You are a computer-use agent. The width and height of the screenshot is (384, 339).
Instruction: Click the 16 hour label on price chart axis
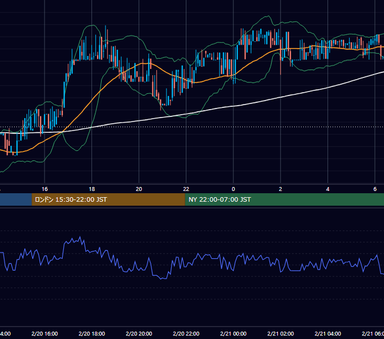pyautogui.click(x=45, y=189)
